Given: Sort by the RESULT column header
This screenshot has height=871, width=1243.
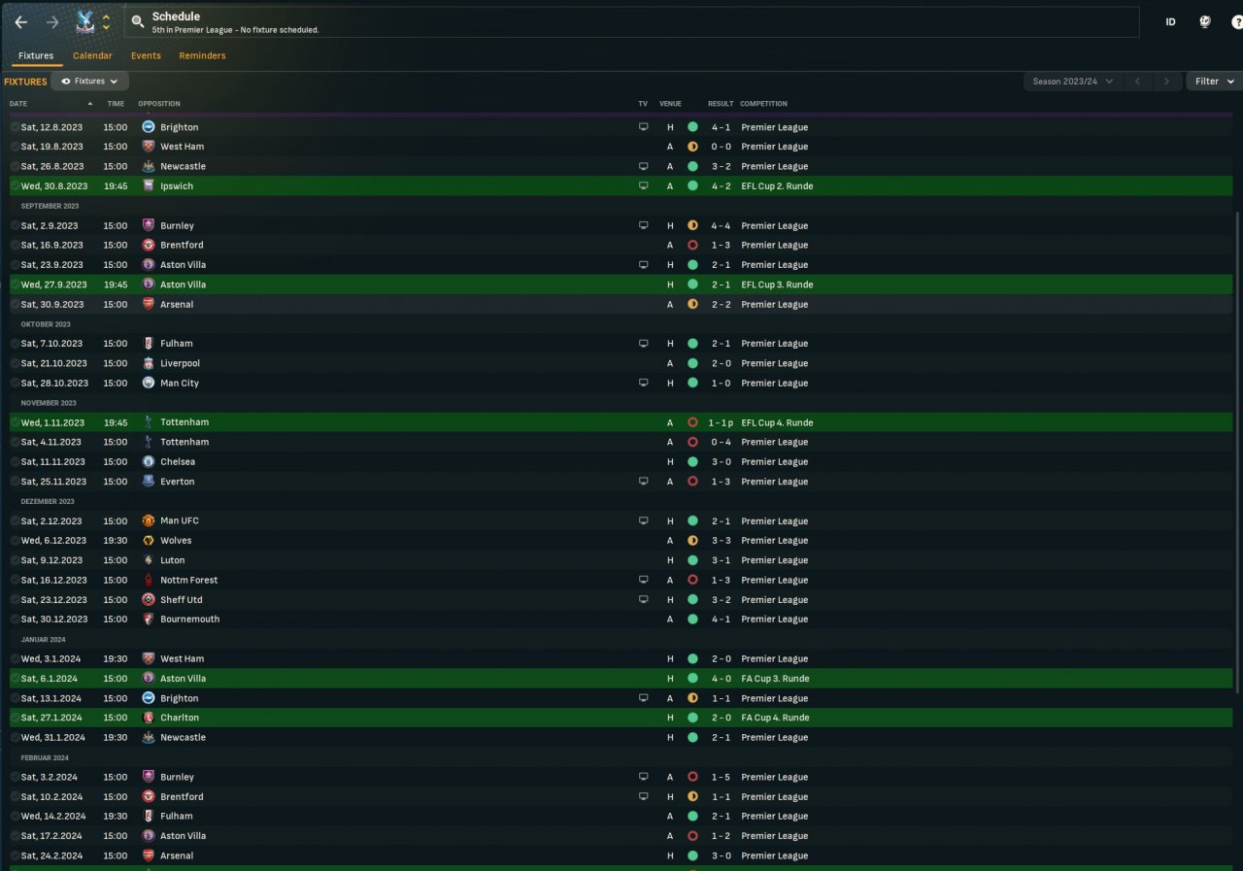Looking at the screenshot, I should coord(721,104).
